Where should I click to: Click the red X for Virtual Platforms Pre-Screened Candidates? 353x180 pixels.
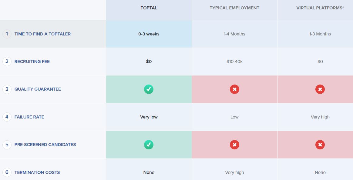click(320, 145)
